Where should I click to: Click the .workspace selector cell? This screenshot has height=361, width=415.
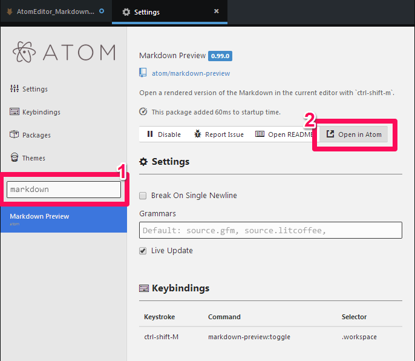click(x=359, y=337)
